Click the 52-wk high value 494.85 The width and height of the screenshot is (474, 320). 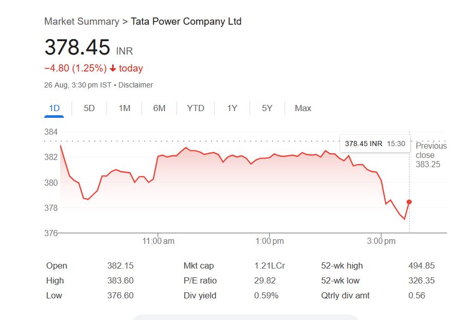[x=421, y=266]
